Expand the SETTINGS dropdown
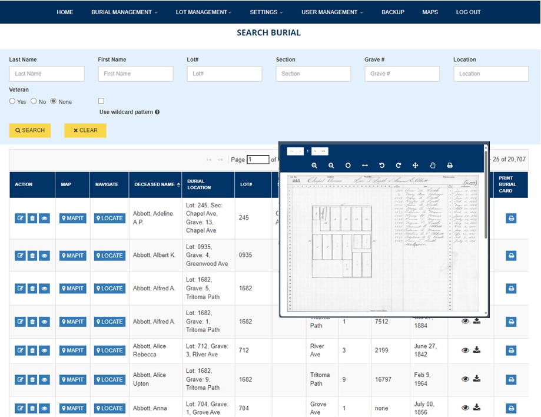Screen dimensions: 541x417 point(266,12)
